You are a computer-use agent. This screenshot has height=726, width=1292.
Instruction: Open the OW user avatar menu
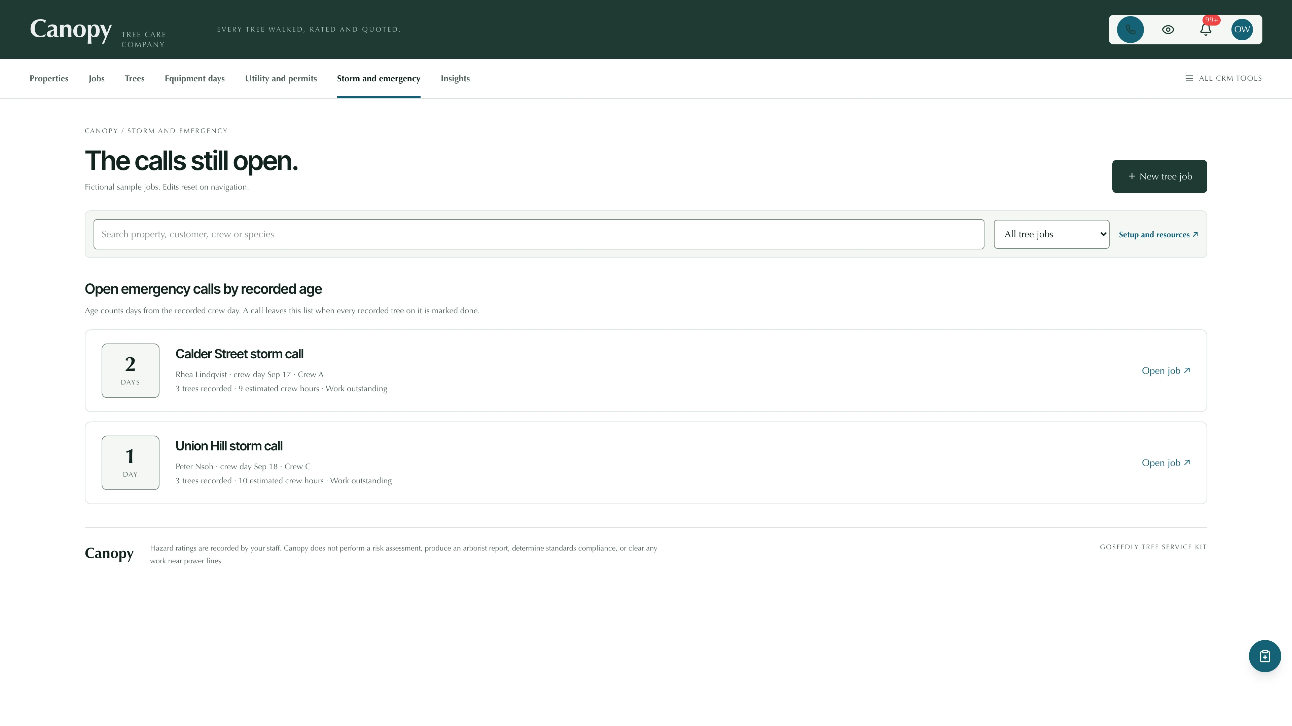click(x=1242, y=30)
